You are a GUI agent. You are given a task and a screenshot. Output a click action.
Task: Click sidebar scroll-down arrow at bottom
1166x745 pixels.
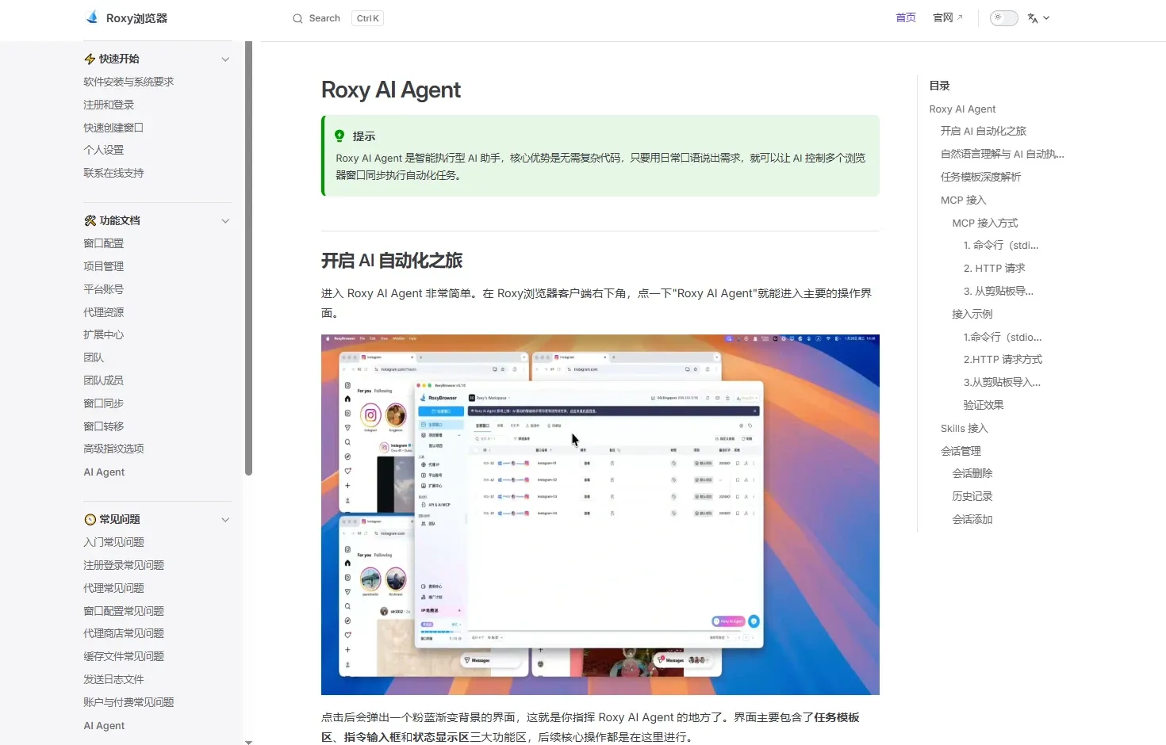(248, 742)
